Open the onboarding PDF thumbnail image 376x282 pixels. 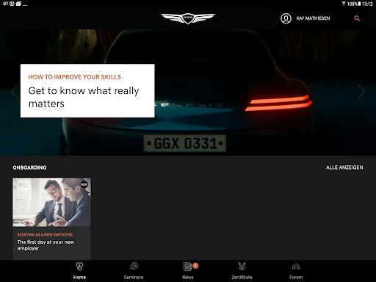point(51,202)
